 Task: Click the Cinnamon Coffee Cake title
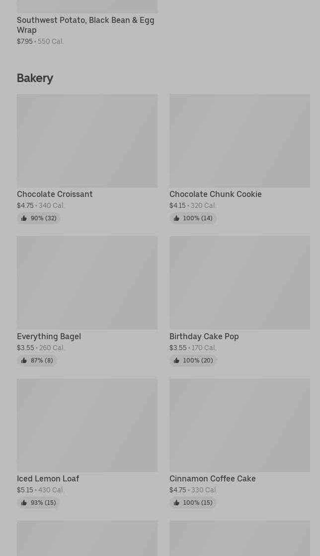212,478
